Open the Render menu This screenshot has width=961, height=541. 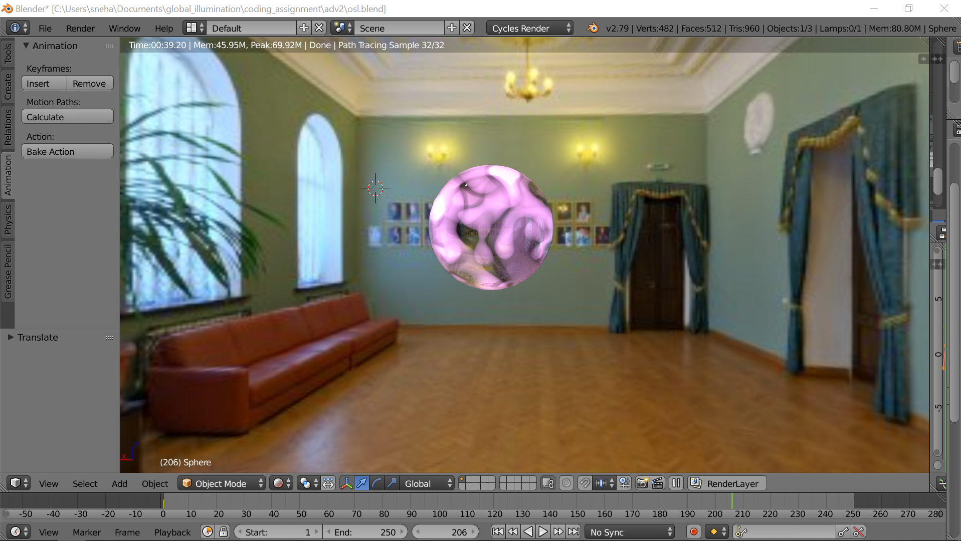80,29
